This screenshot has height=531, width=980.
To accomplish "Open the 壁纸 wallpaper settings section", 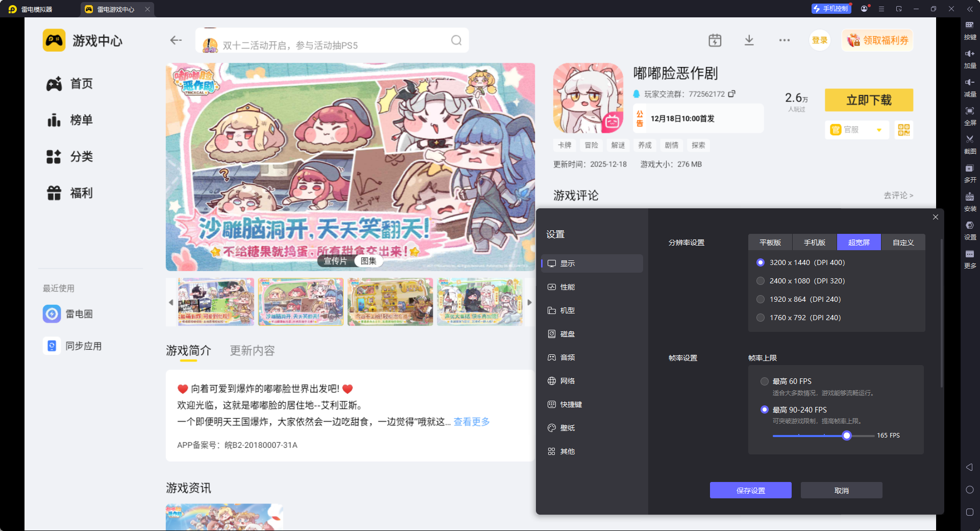I will pyautogui.click(x=567, y=428).
